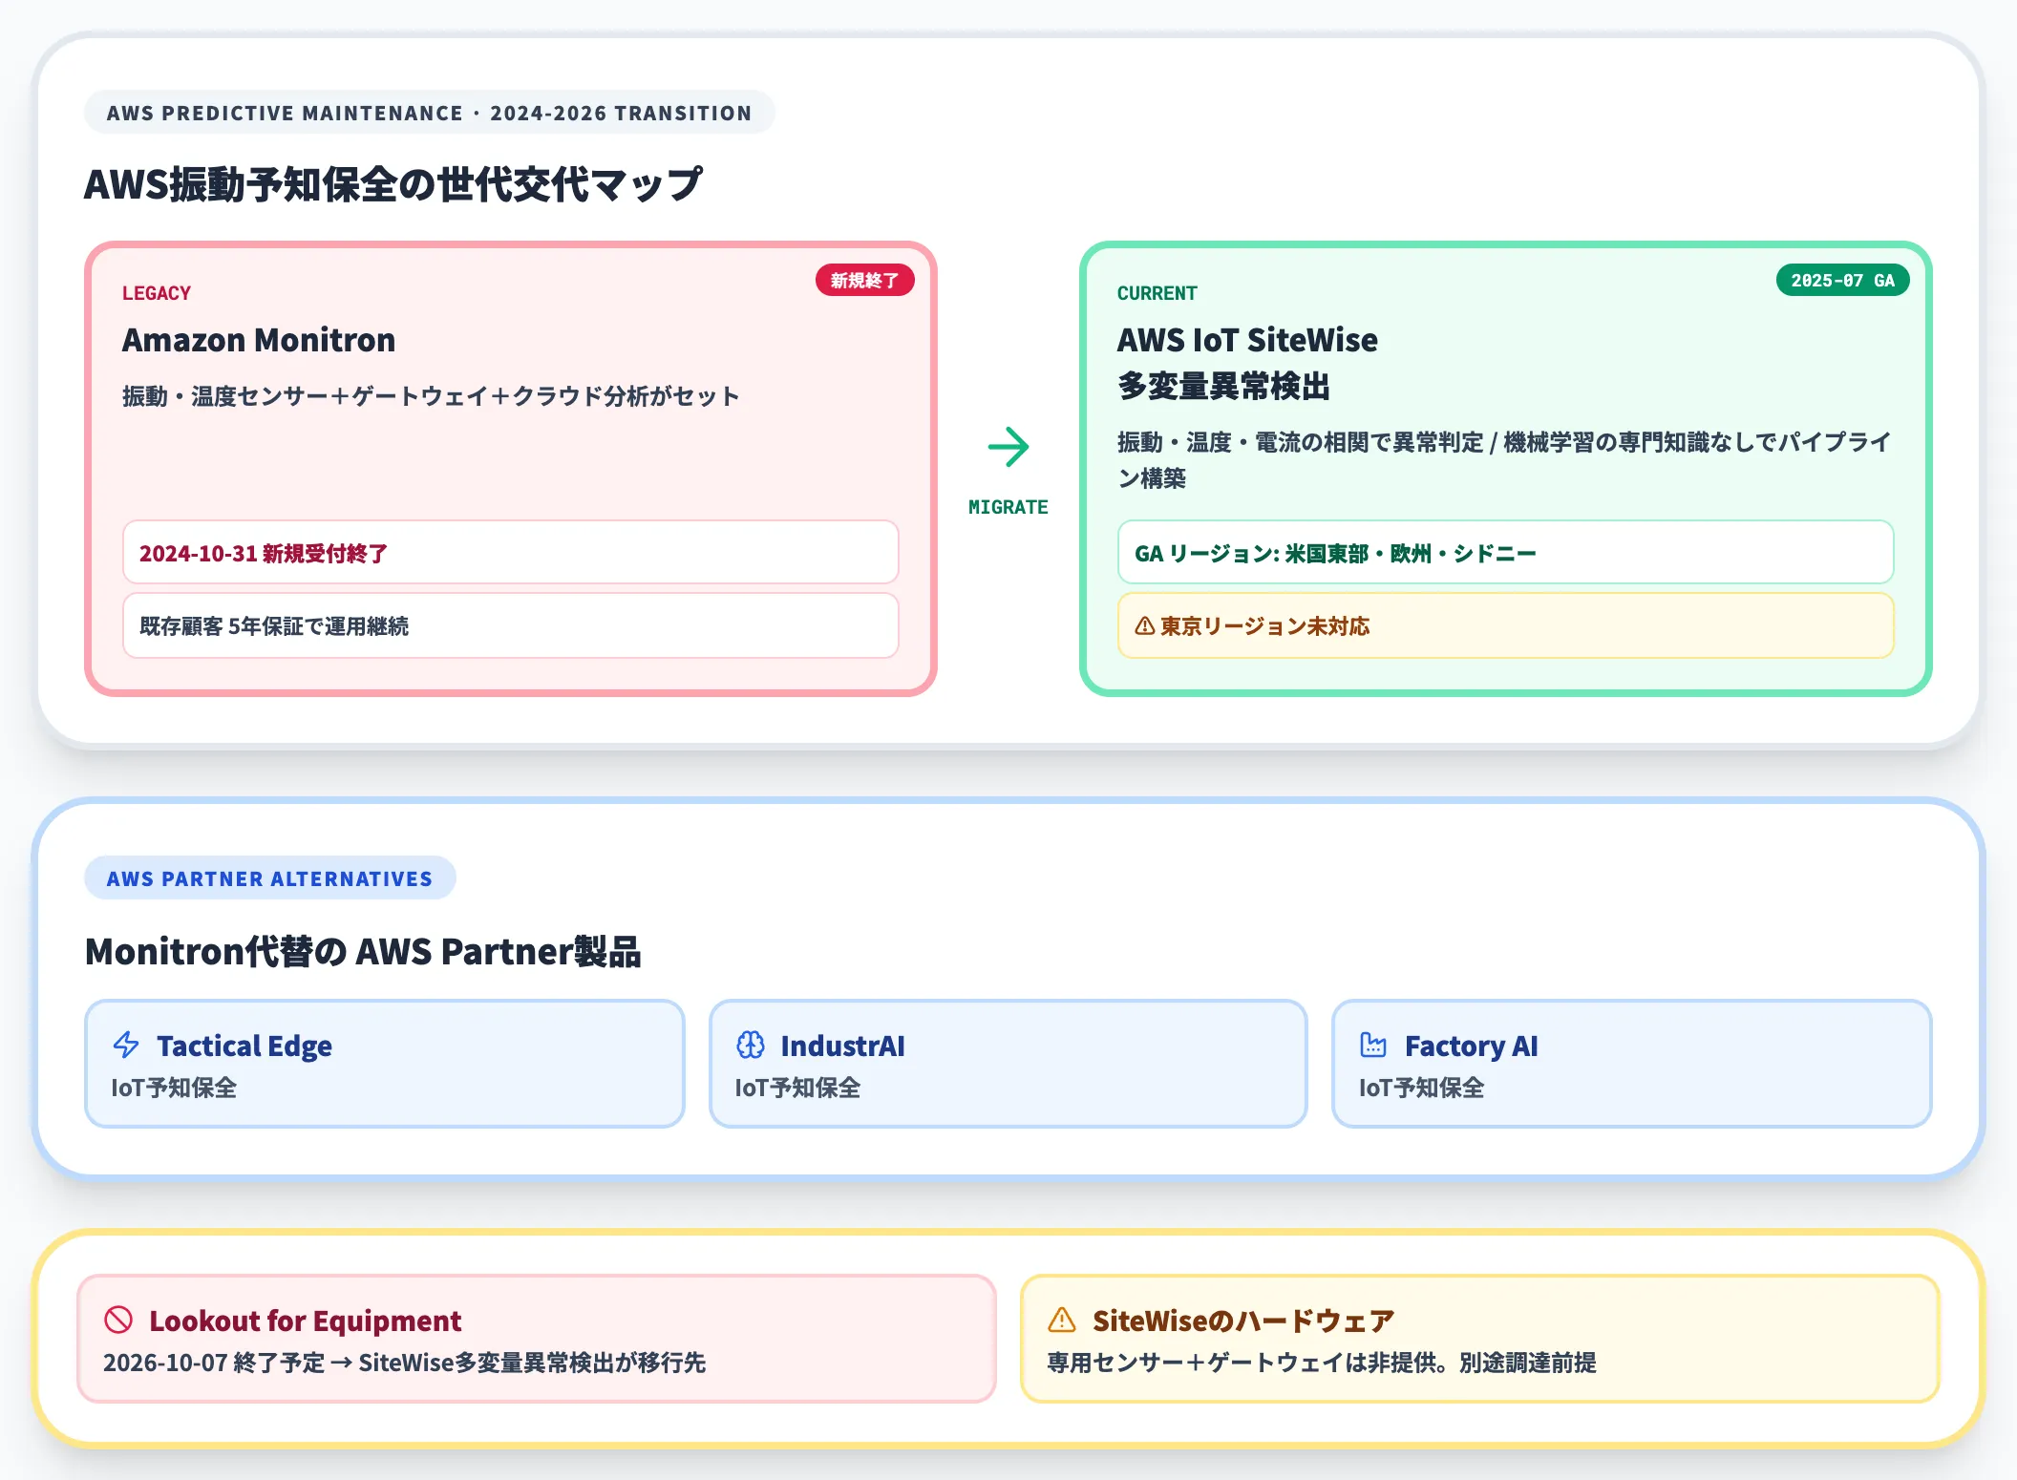This screenshot has width=2017, height=1480.
Task: Click the MIGRATE label under the arrow
Action: point(1008,507)
